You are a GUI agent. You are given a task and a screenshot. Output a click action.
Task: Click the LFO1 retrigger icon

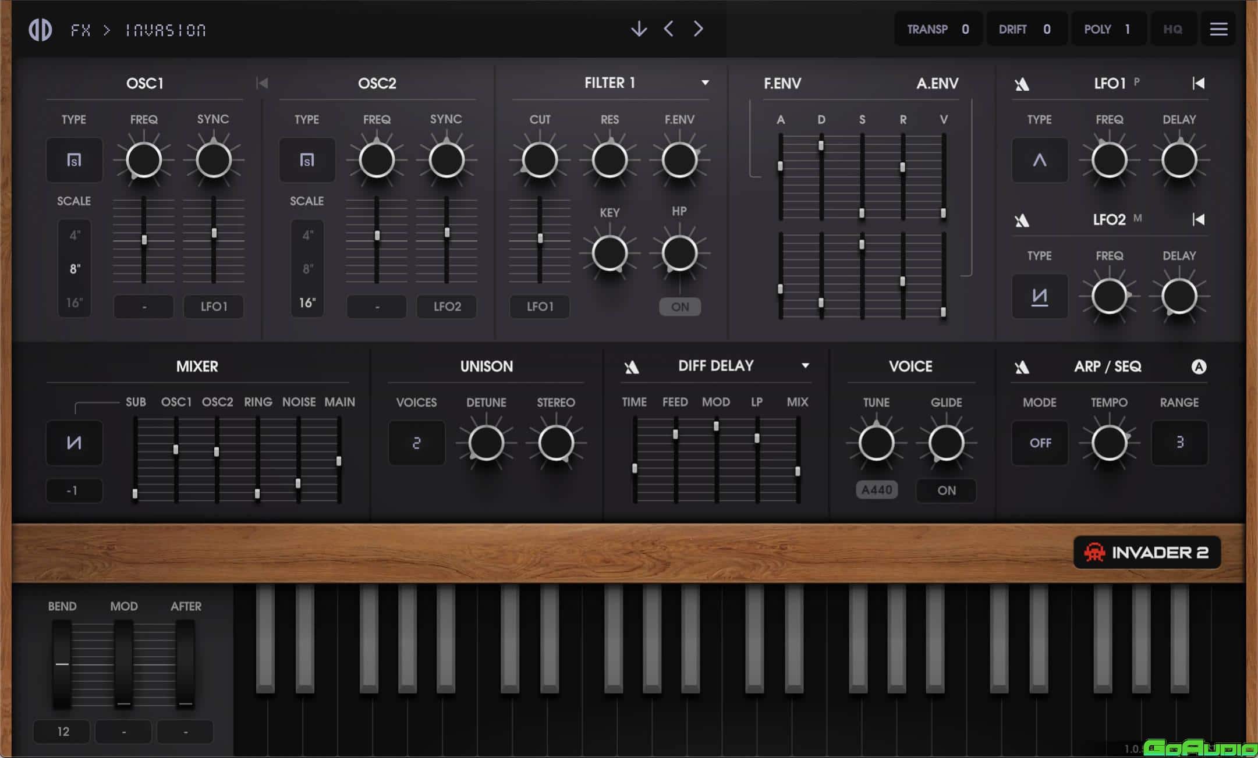[x=1199, y=83]
